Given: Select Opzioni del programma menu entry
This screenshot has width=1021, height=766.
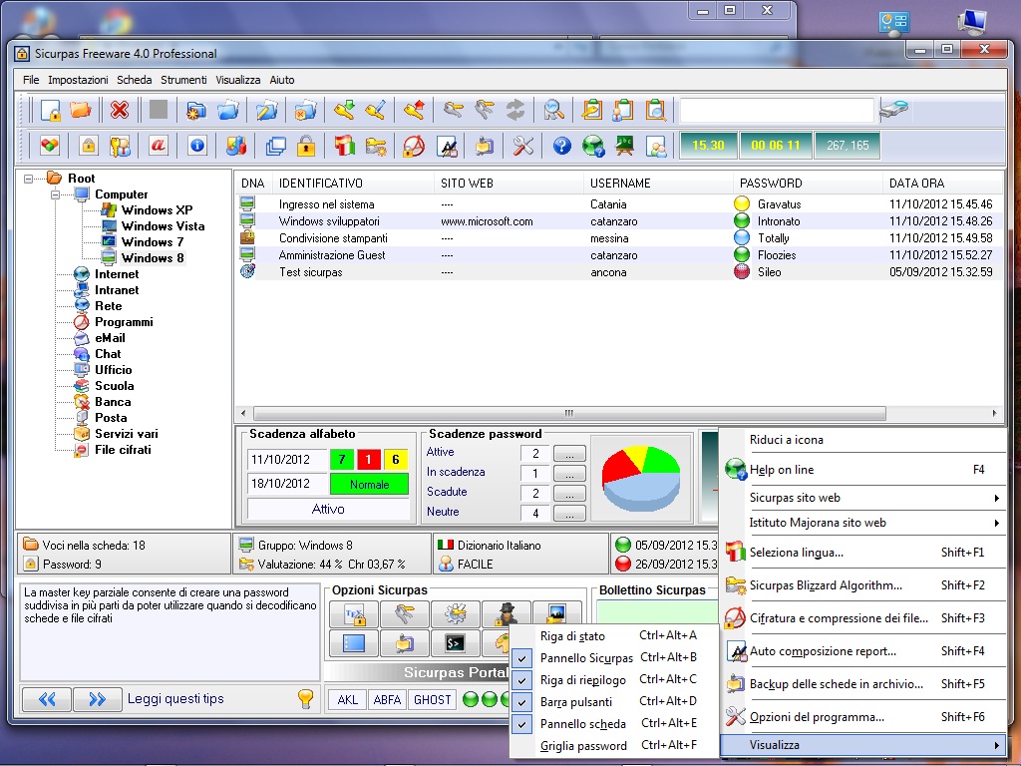Looking at the screenshot, I should coord(863,717).
